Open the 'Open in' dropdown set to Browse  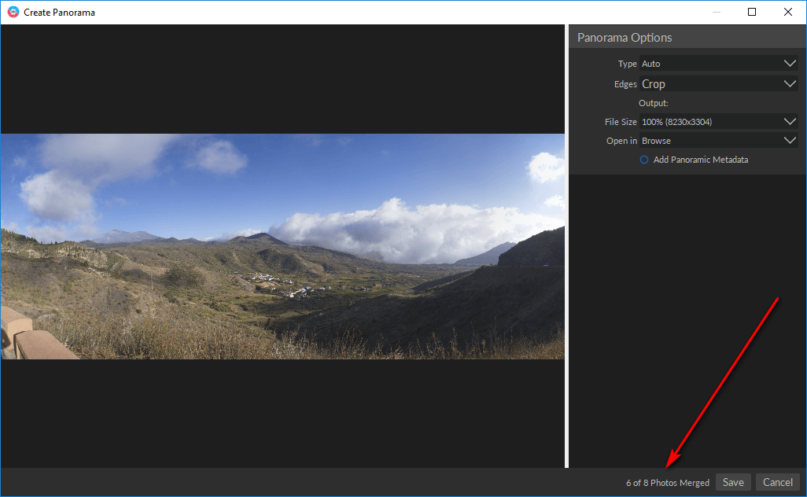coord(718,141)
